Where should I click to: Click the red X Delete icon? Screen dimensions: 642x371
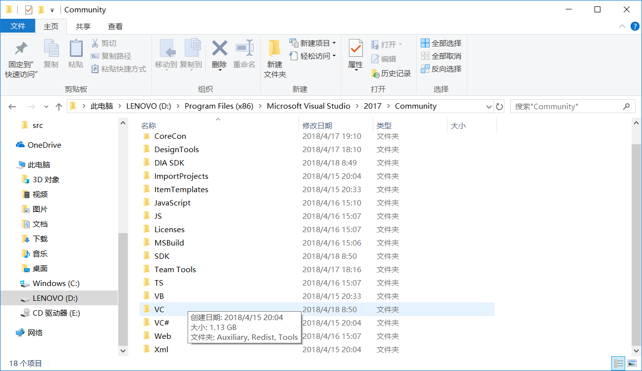219,48
